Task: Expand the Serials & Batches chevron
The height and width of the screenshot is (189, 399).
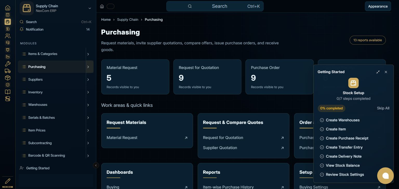Action: [88, 118]
